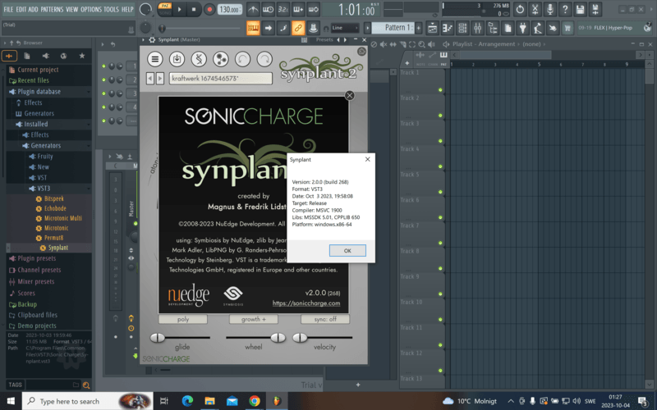Open the https://soniccharge.com link

[x=306, y=303]
